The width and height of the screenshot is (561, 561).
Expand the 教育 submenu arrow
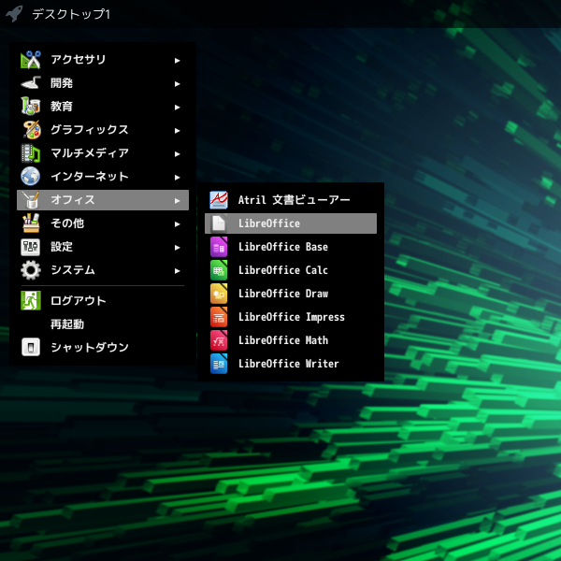point(177,107)
